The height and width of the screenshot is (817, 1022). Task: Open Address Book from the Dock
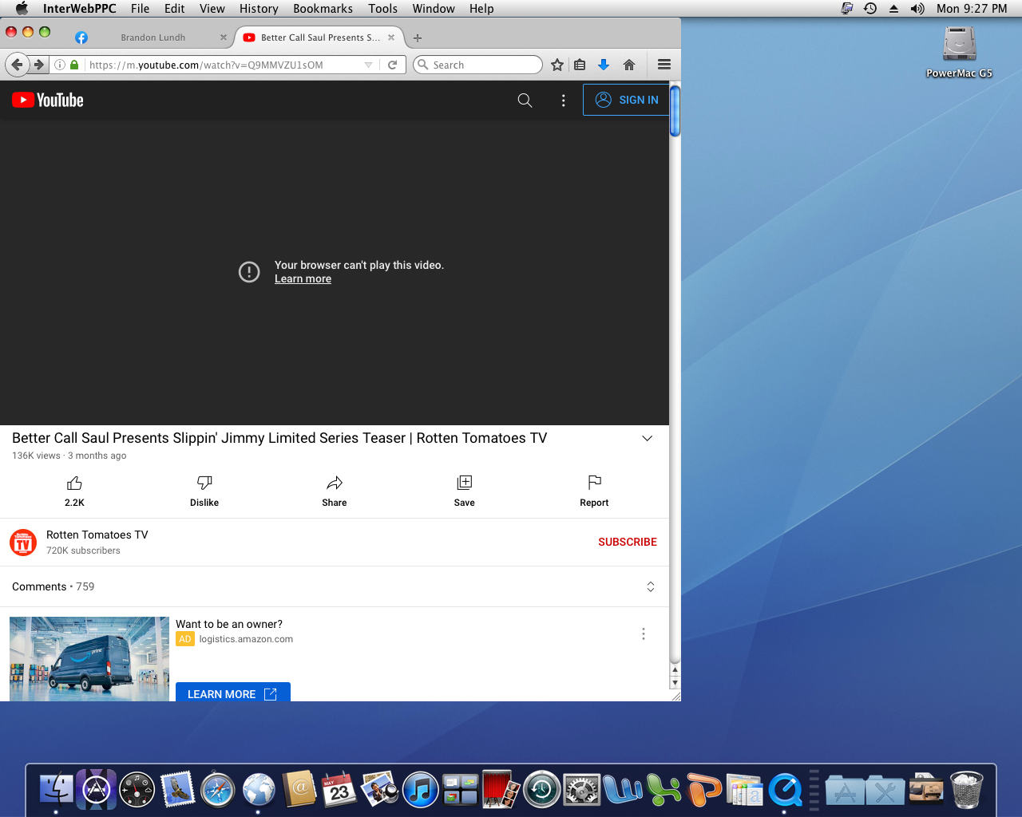click(x=299, y=790)
